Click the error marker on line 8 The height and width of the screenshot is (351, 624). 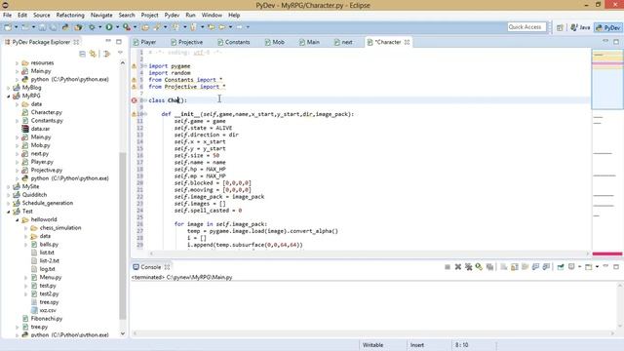[135, 100]
